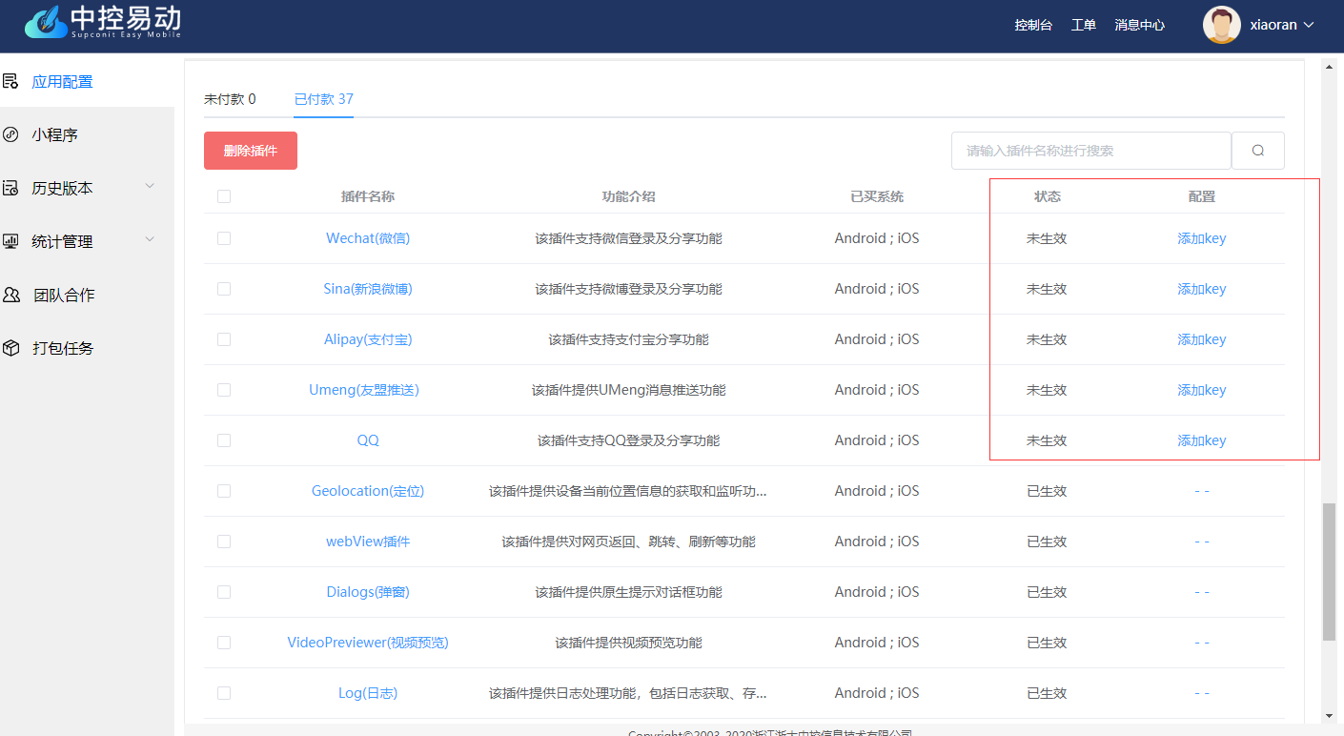This screenshot has width=1344, height=736.
Task: Click 添加key for Alipay(支付宝)
Action: [x=1202, y=339]
